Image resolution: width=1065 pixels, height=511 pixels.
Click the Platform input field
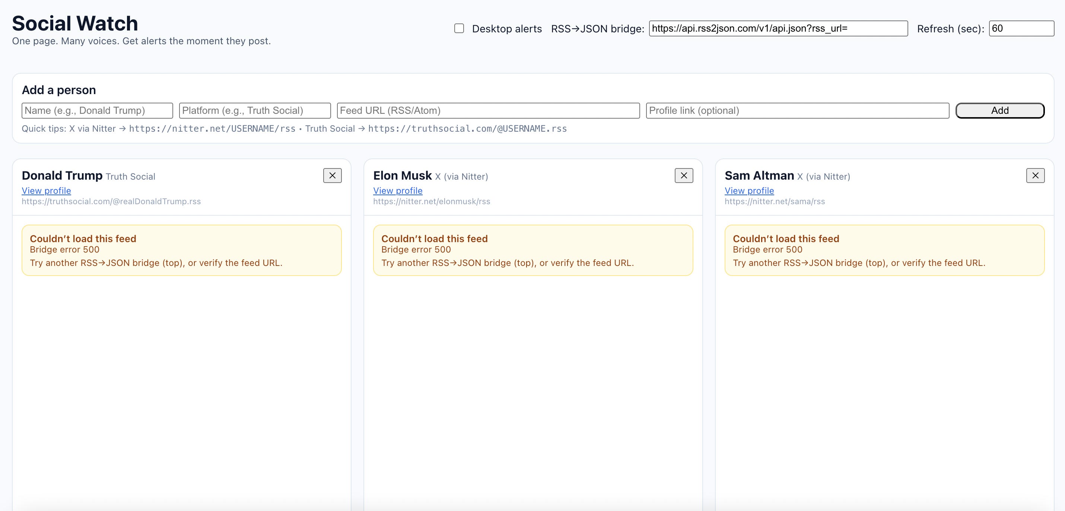click(x=255, y=110)
